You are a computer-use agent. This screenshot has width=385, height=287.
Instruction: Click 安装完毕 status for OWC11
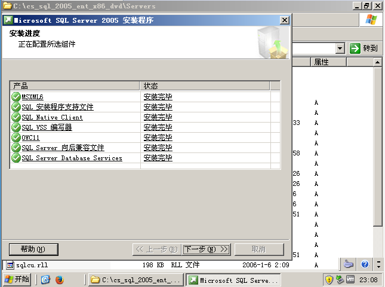(x=158, y=138)
